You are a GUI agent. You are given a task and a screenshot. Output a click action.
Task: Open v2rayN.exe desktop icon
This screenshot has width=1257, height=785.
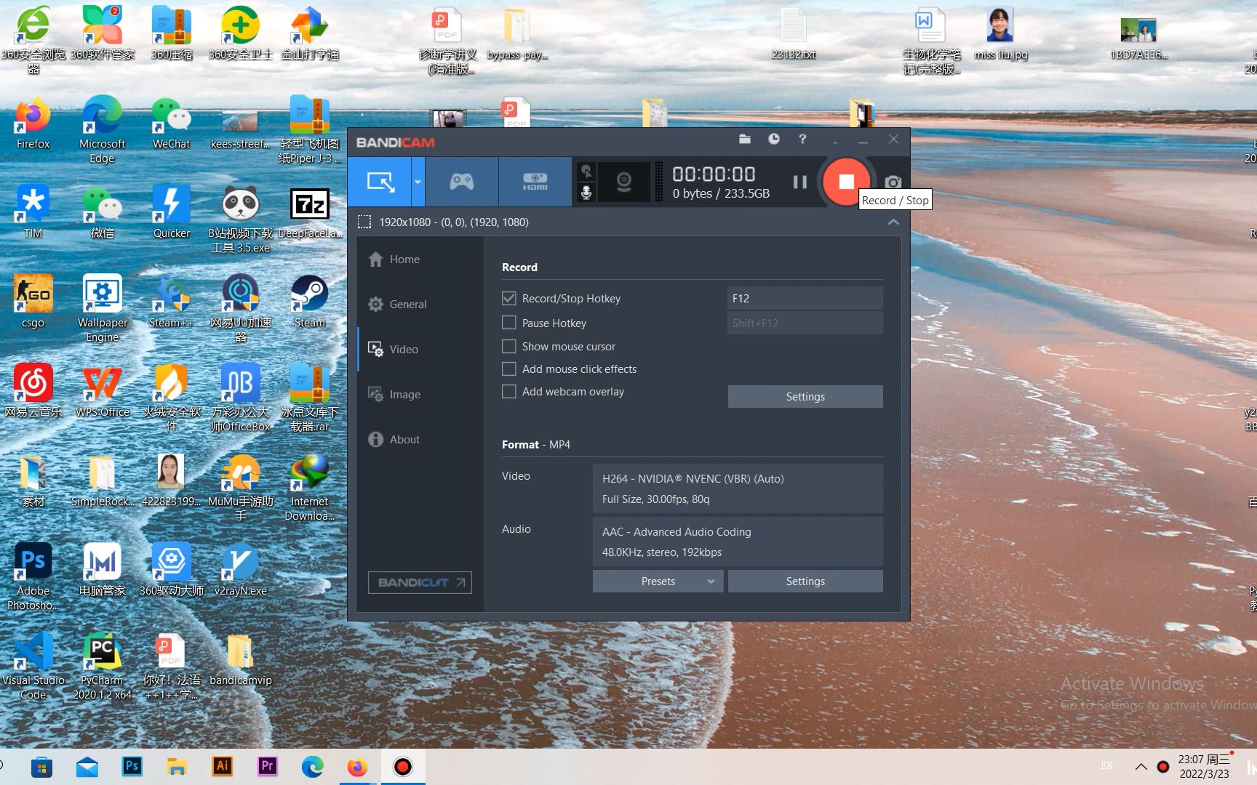(x=240, y=571)
